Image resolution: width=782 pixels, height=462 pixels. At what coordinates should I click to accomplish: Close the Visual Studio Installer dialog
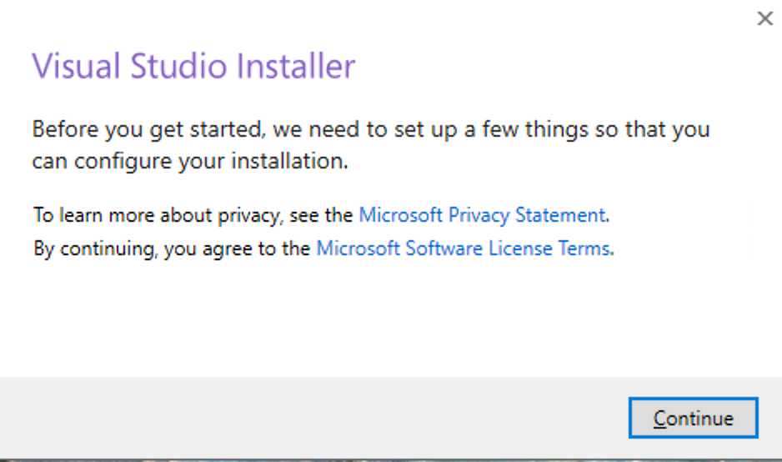point(764,18)
